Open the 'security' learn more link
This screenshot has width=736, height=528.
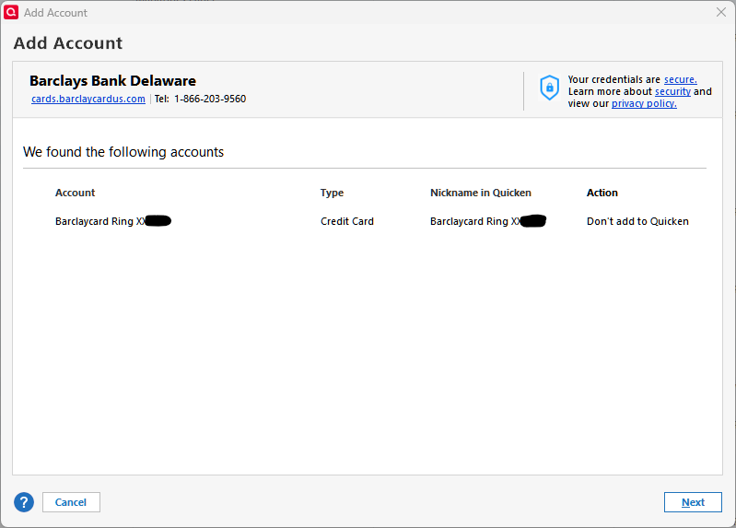672,91
